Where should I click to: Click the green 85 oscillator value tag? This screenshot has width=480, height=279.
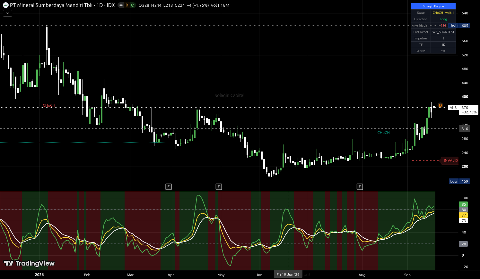[x=464, y=204]
